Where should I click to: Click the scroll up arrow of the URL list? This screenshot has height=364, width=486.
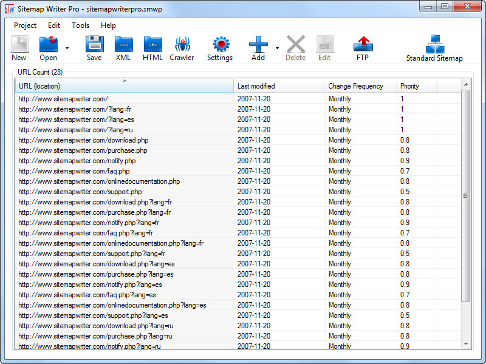pos(465,84)
